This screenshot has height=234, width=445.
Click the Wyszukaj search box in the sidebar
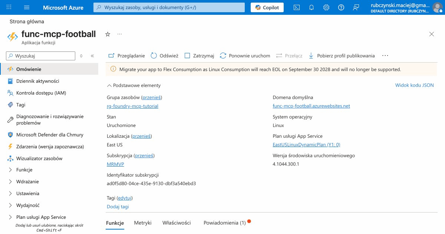coord(40,56)
